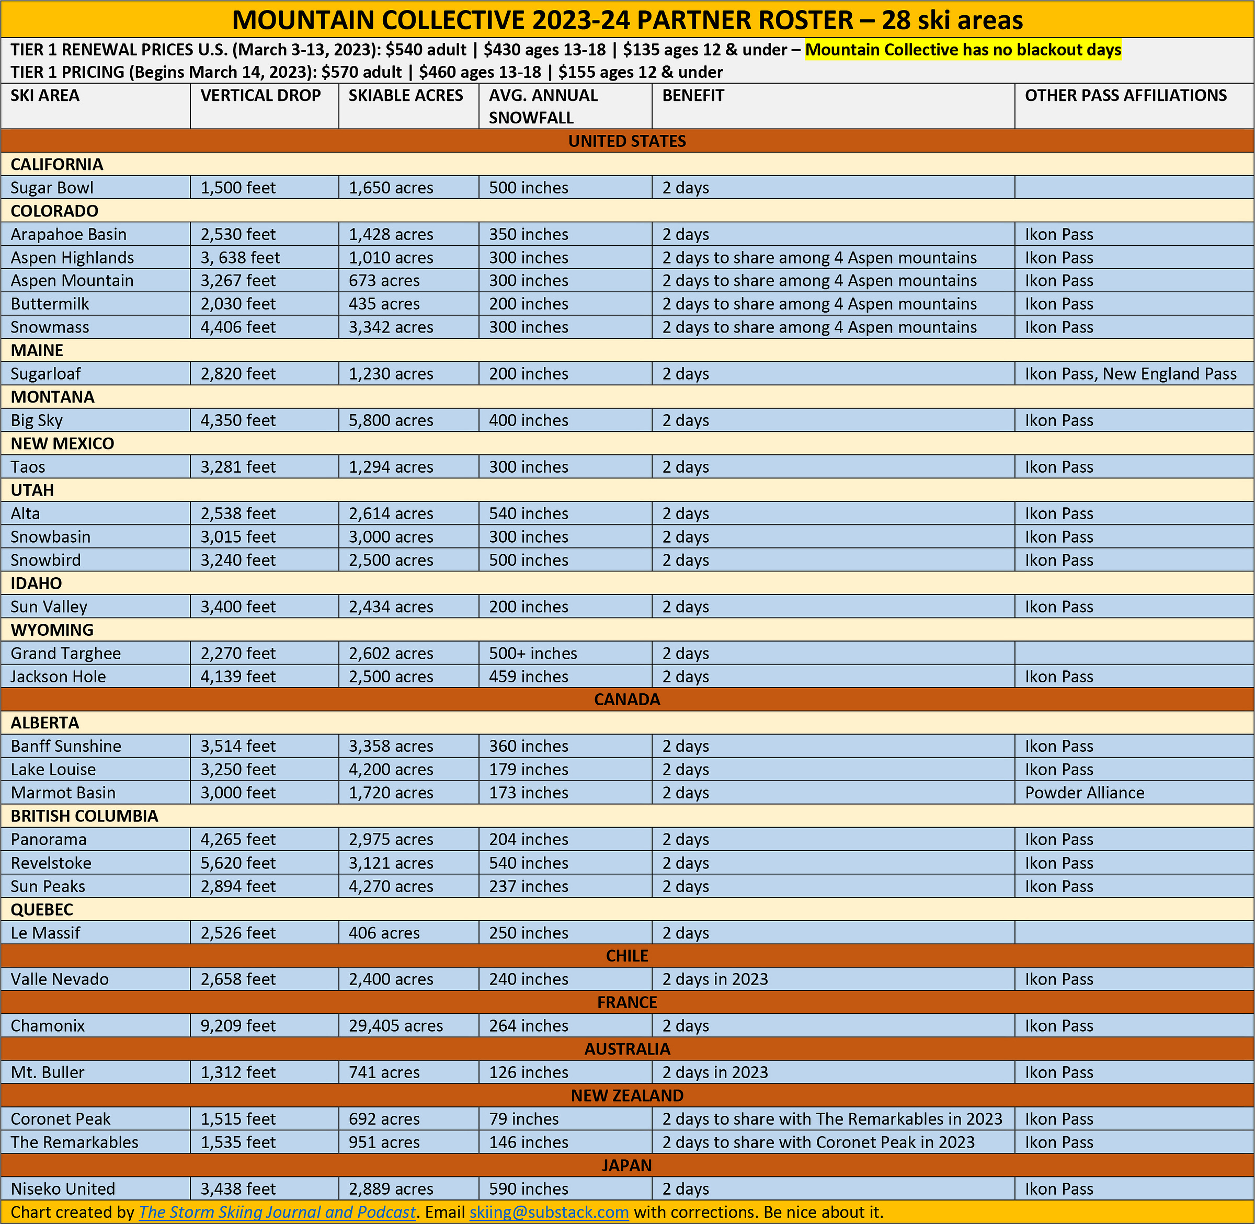
Task: Select the 'CALIFORNIA' state row
Action: coord(627,164)
